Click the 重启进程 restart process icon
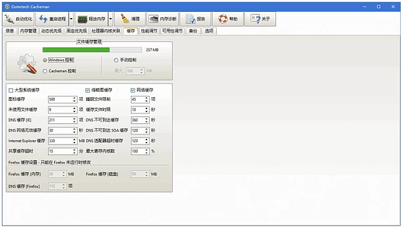 [43, 19]
